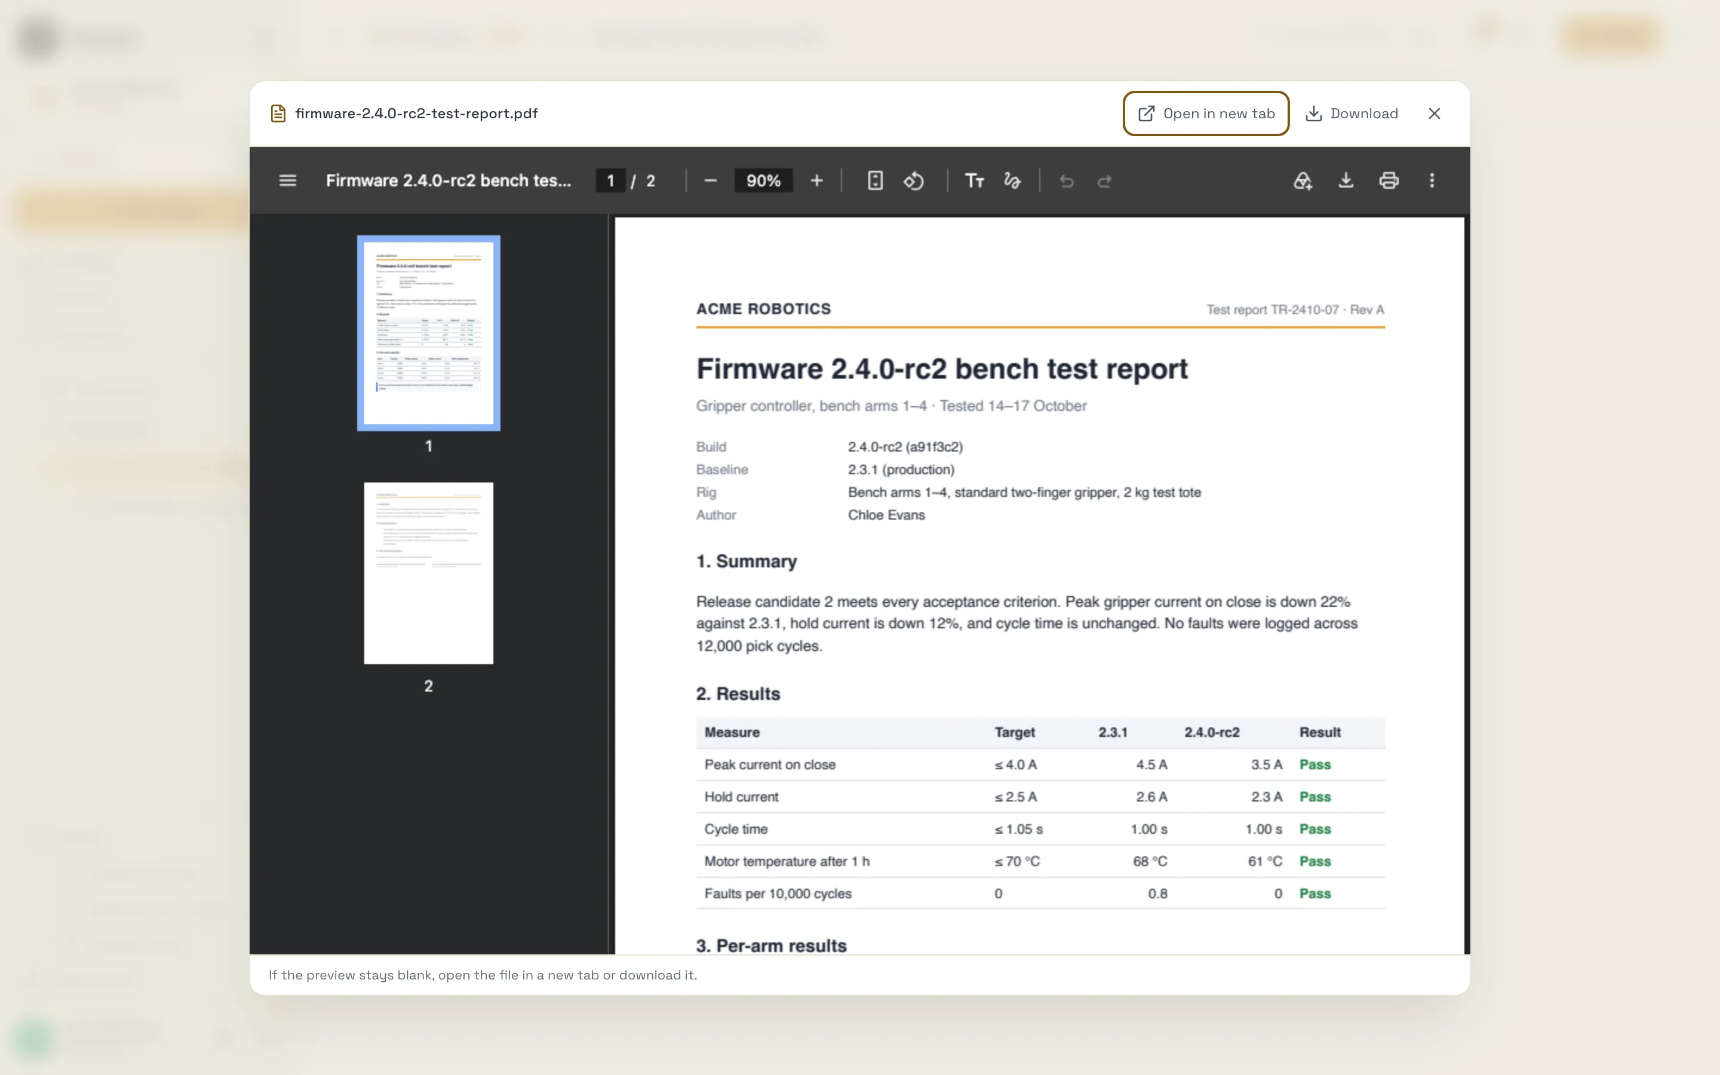
Task: Print the PDF using printer icon
Action: pos(1389,180)
